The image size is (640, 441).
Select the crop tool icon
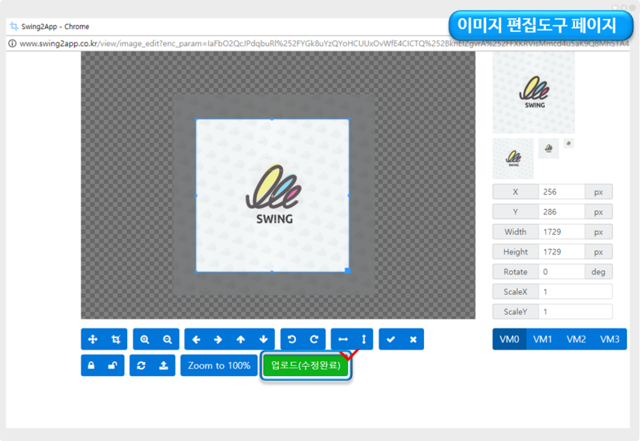116,339
